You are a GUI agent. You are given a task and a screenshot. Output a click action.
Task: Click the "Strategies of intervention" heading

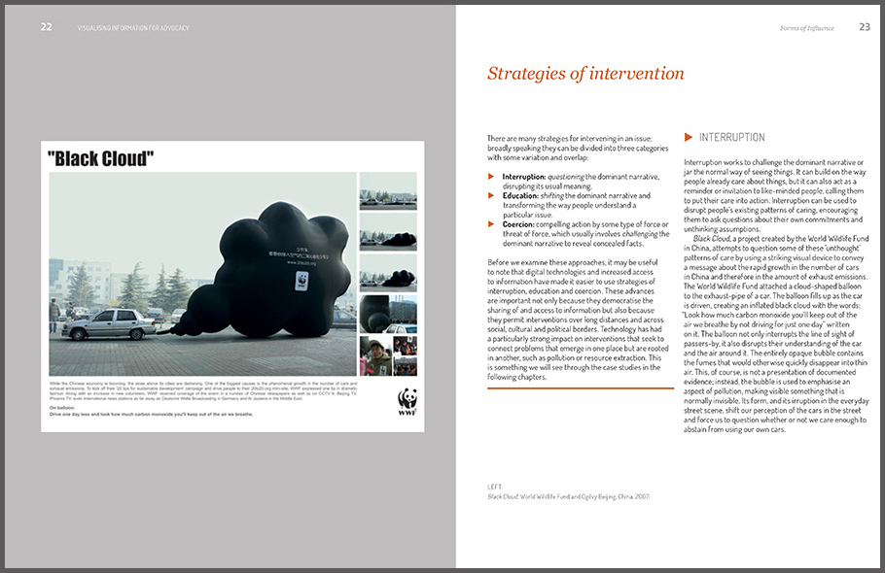click(x=585, y=74)
